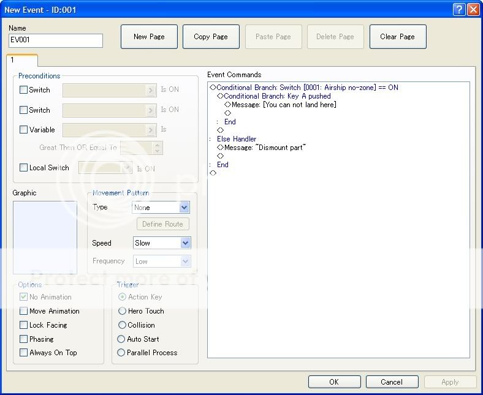Close the New Event dialog
Image resolution: width=483 pixels, height=395 pixels.
point(473,9)
